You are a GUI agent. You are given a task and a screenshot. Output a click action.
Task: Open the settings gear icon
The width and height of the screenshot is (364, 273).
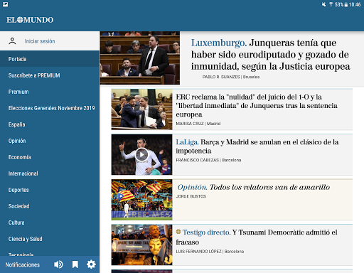point(91,264)
